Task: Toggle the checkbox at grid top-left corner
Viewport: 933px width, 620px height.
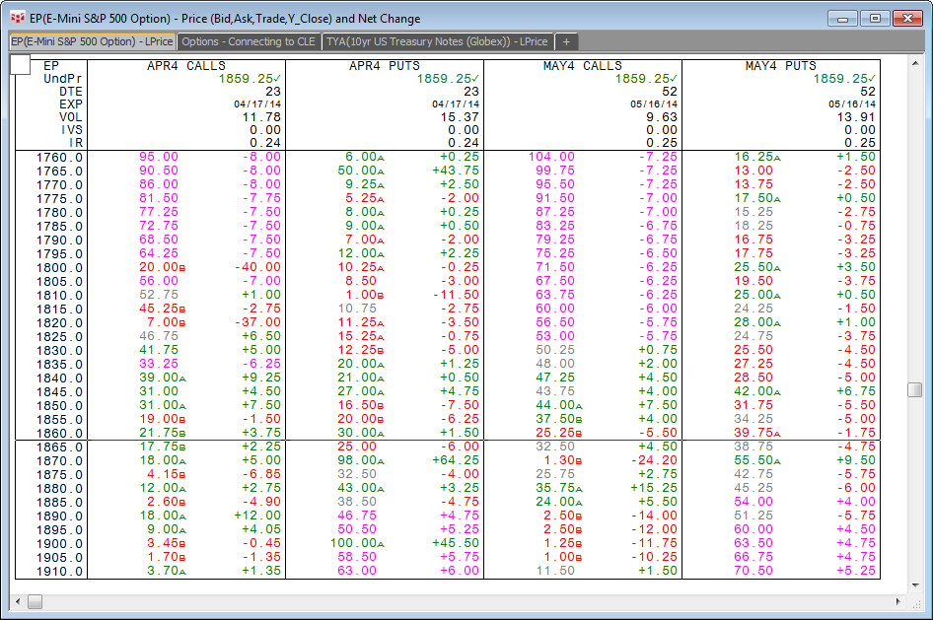Action: (22, 65)
